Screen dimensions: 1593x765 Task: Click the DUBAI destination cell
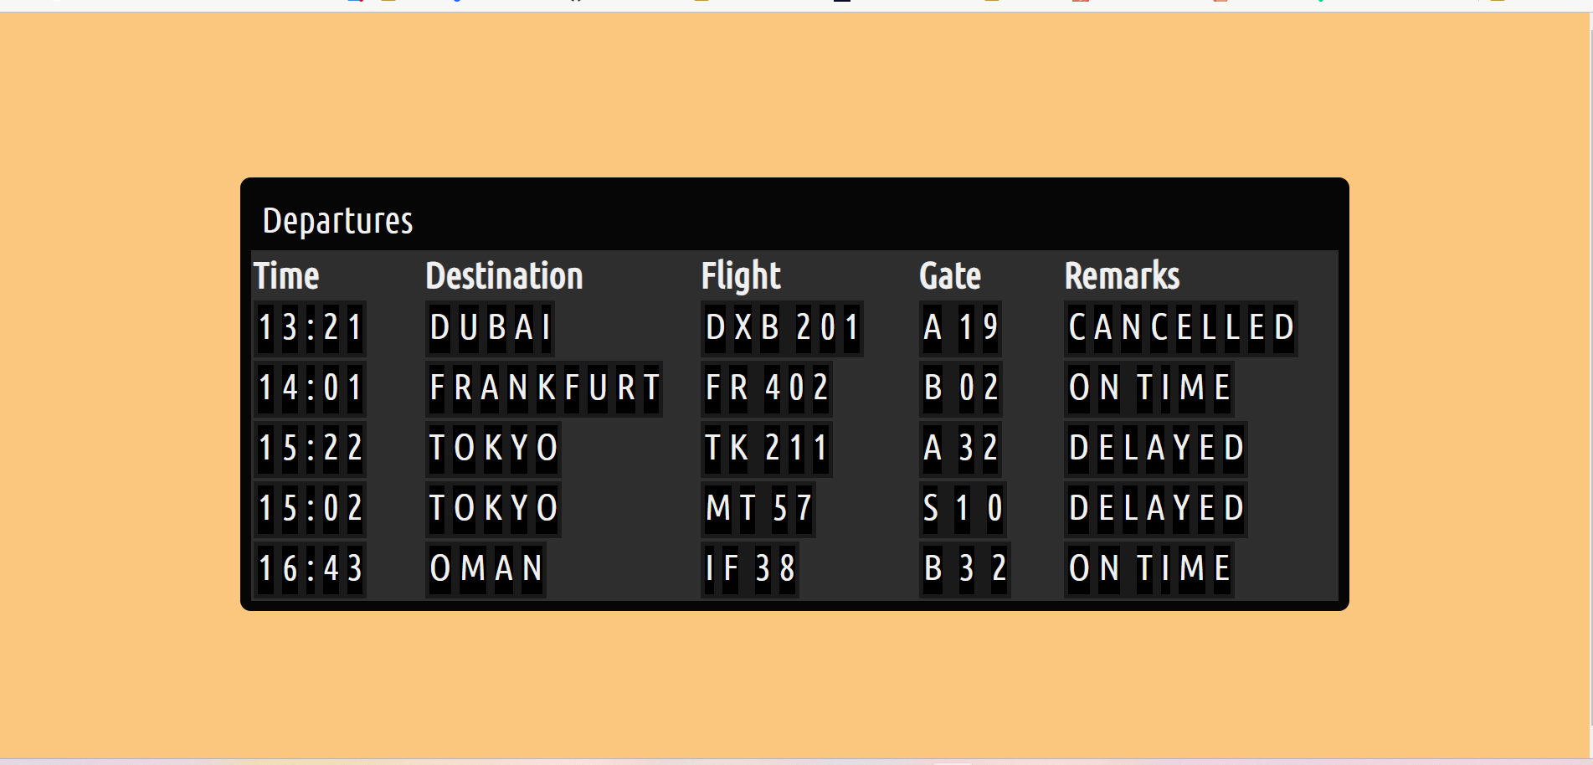coord(490,328)
